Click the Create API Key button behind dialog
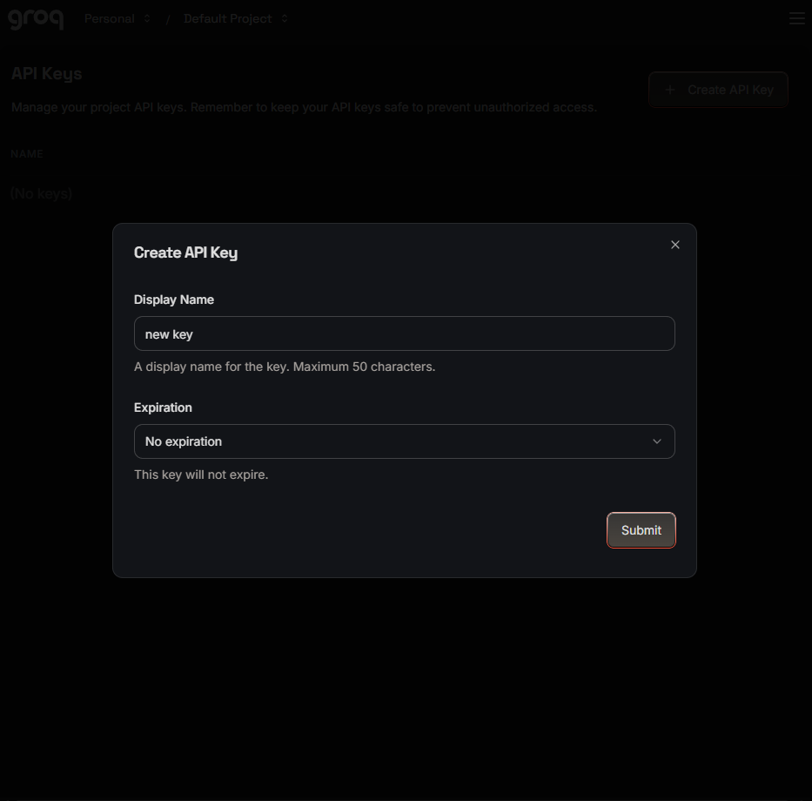Image resolution: width=812 pixels, height=801 pixels. [718, 90]
